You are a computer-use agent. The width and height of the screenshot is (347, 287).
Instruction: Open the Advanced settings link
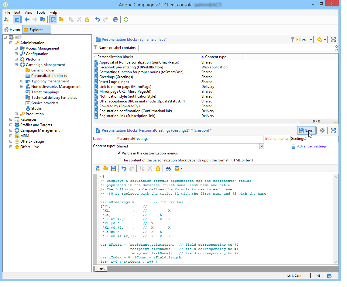pos(313,146)
